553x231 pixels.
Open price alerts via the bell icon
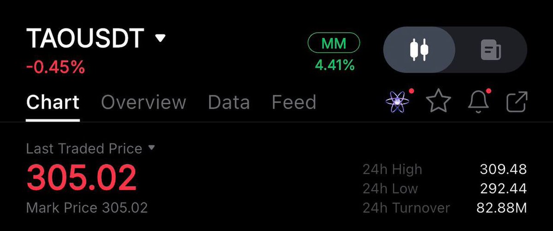478,101
